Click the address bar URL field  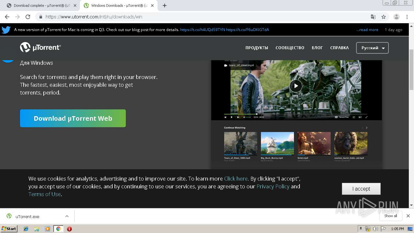click(204, 17)
